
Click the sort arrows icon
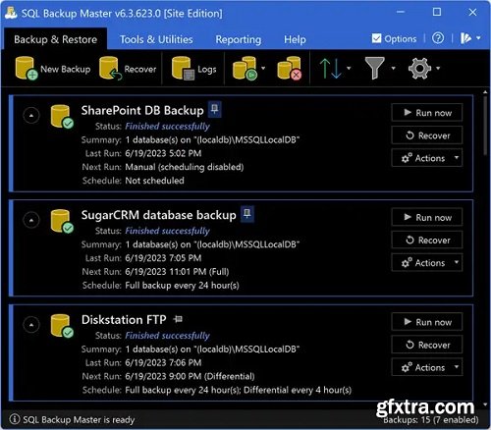[x=331, y=69]
